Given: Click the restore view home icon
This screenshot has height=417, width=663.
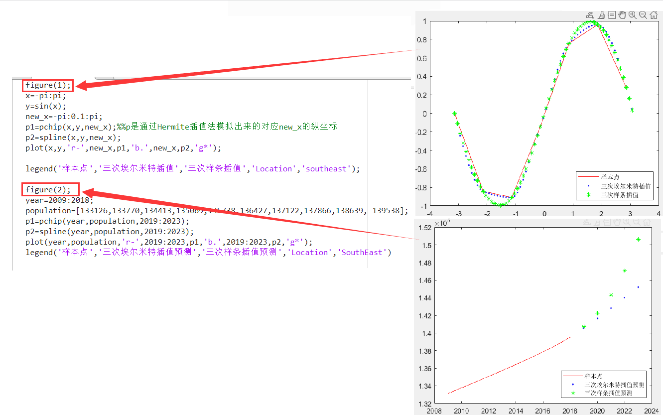Looking at the screenshot, I should click(654, 15).
